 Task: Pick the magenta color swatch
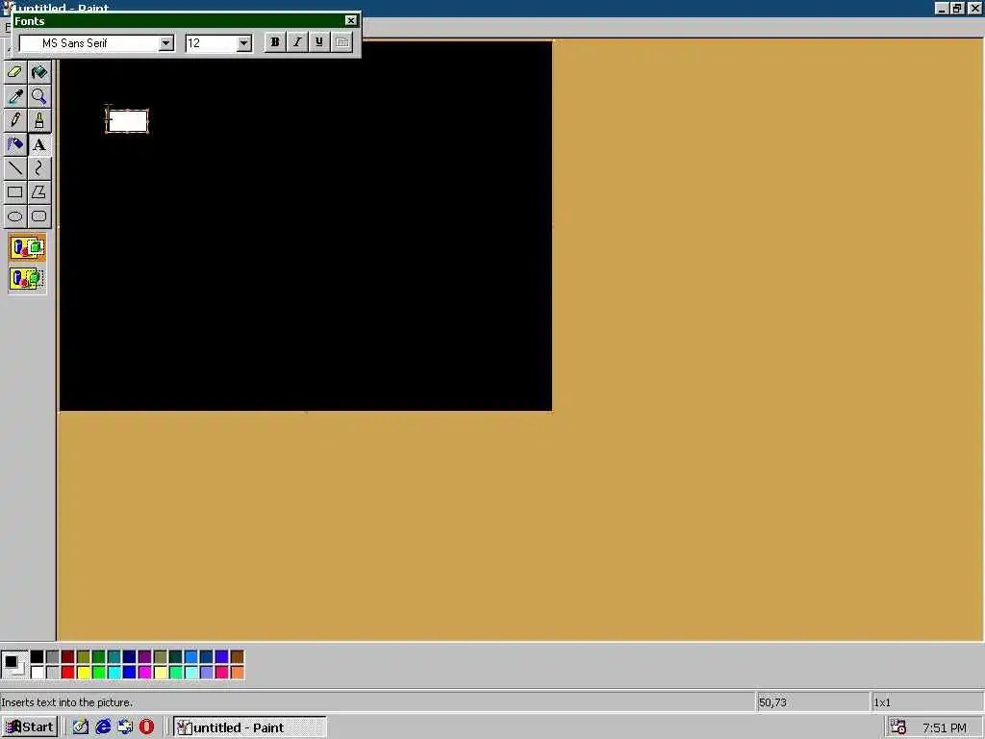click(x=144, y=673)
